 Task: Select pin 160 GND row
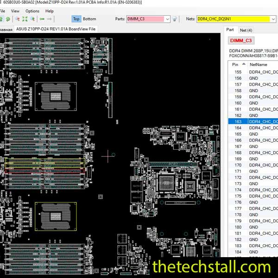(253, 103)
